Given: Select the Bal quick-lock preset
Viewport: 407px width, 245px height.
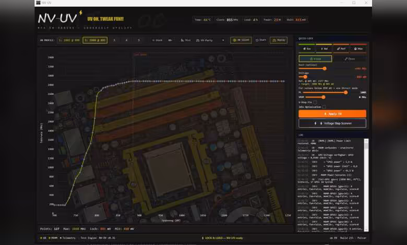Looking at the screenshot, I should tap(324, 48).
